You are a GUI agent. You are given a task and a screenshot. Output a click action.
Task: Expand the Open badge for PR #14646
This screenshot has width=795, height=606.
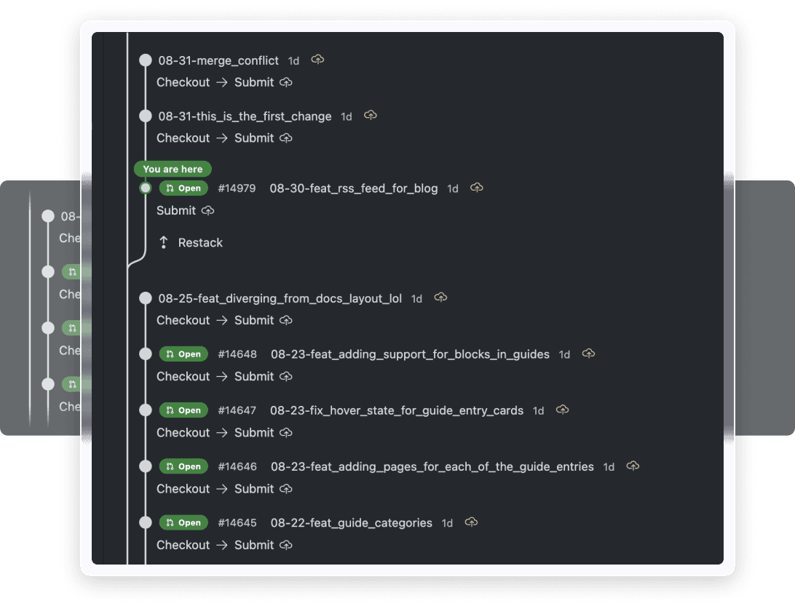[183, 466]
